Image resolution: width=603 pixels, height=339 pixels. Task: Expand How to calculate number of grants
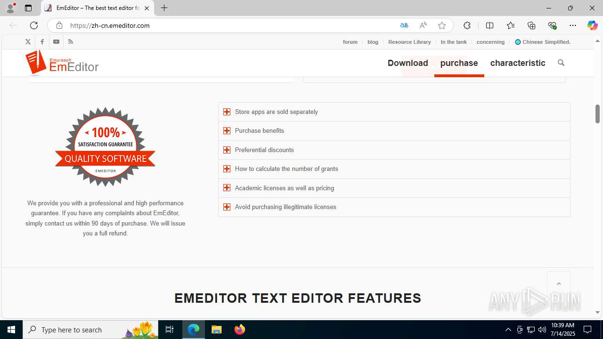pos(394,169)
